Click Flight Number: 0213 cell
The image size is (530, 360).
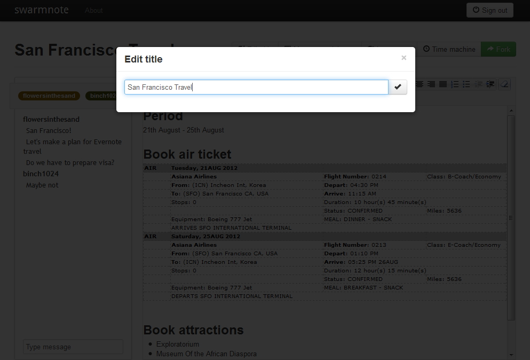pyautogui.click(x=374, y=245)
